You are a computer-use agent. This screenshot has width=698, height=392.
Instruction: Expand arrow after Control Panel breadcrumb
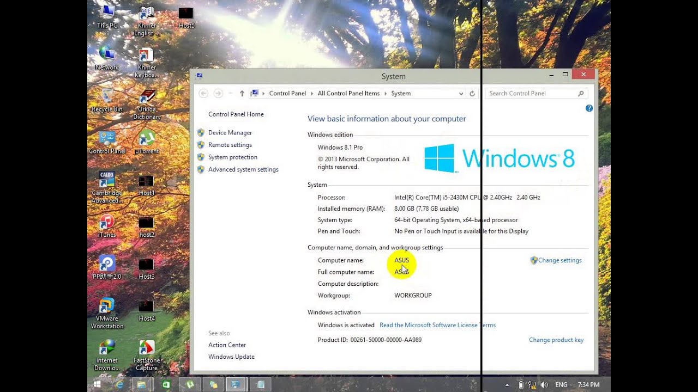click(312, 94)
